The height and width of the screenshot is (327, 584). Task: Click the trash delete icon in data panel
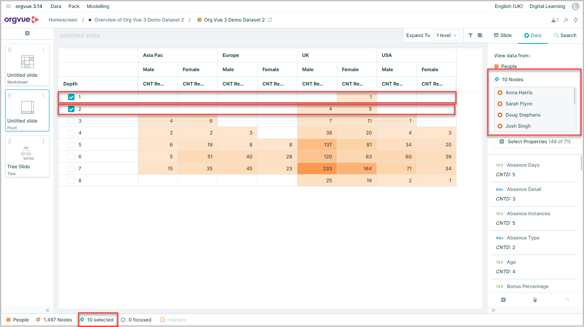[535, 300]
